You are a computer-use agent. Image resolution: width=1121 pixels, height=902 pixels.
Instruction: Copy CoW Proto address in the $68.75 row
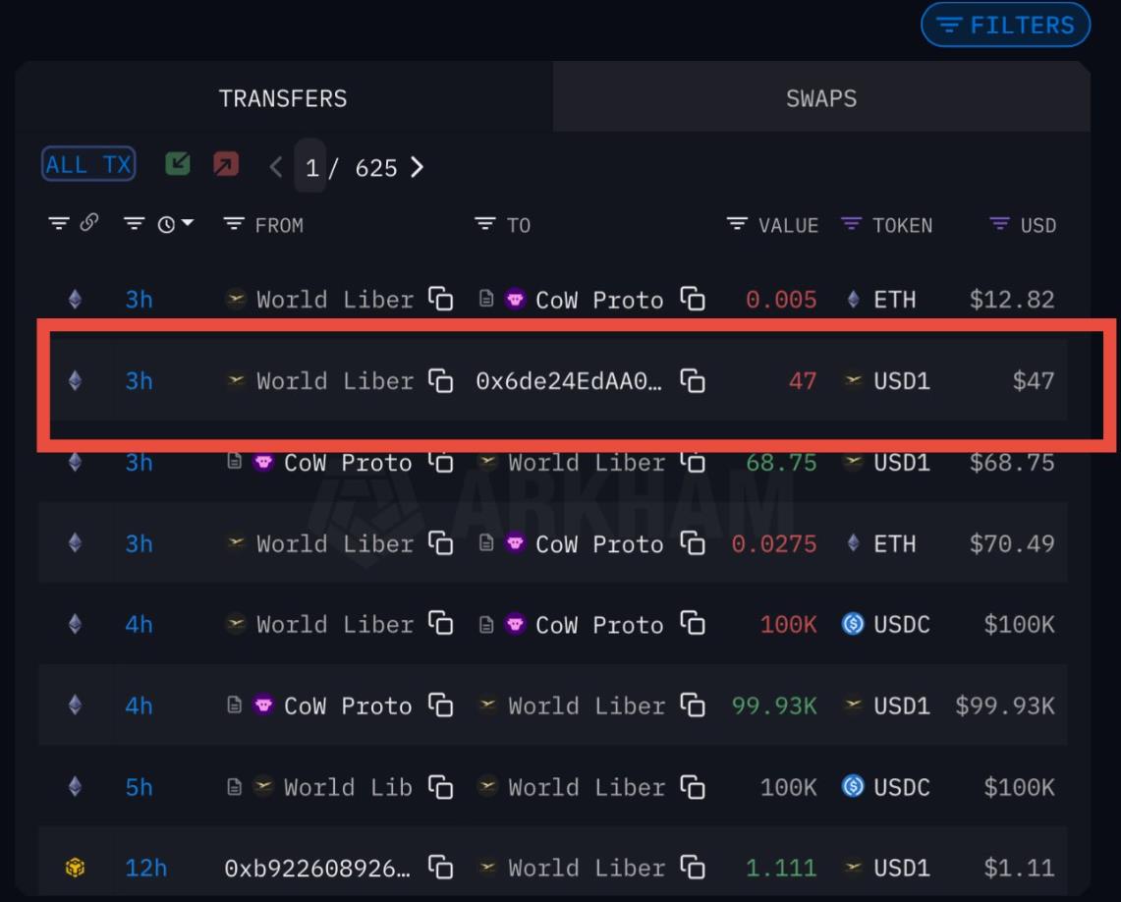[x=440, y=462]
